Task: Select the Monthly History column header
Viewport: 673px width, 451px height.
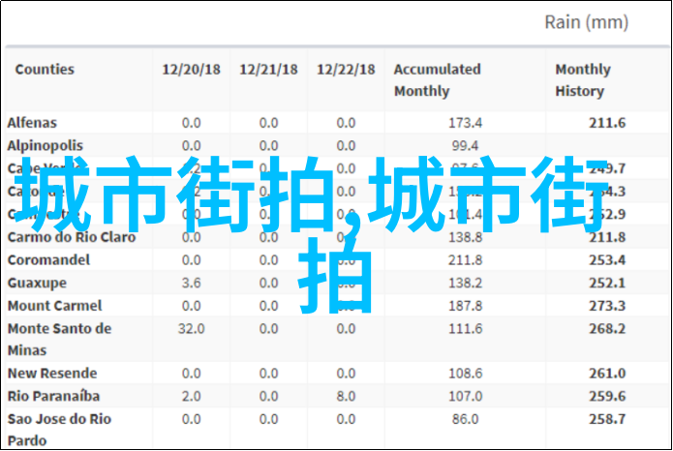Action: pyautogui.click(x=583, y=80)
